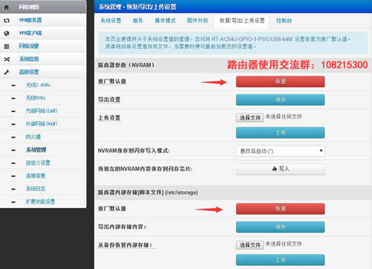Screen dimensions: 372x269
Task: Expand 高级设置 via the wrench icon
Action: [7, 72]
